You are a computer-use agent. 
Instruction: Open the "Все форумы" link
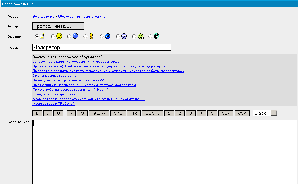(x=44, y=17)
